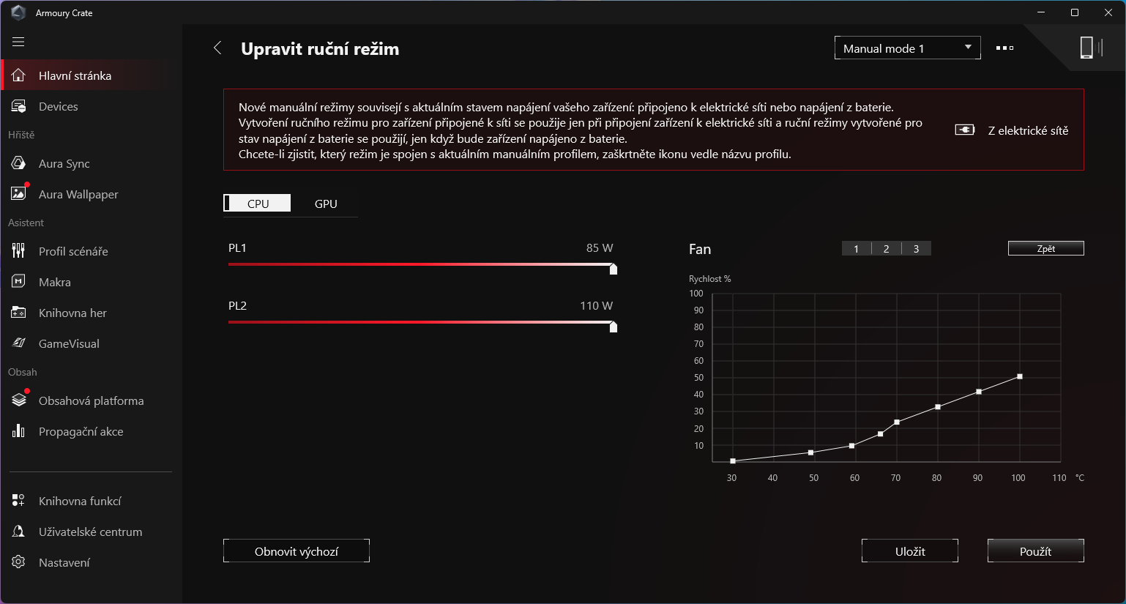Open Aura Sync from the sidebar
The width and height of the screenshot is (1126, 604).
pyautogui.click(x=64, y=164)
